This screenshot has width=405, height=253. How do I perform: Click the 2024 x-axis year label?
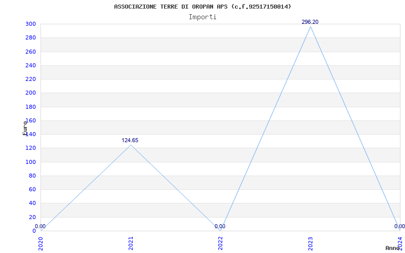(x=400, y=243)
